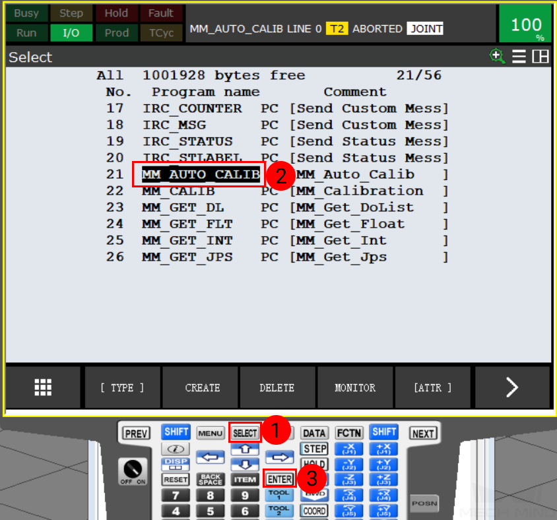Screen dimensions: 557x520
Task: Show next softkey page with right chevron
Action: pos(512,387)
